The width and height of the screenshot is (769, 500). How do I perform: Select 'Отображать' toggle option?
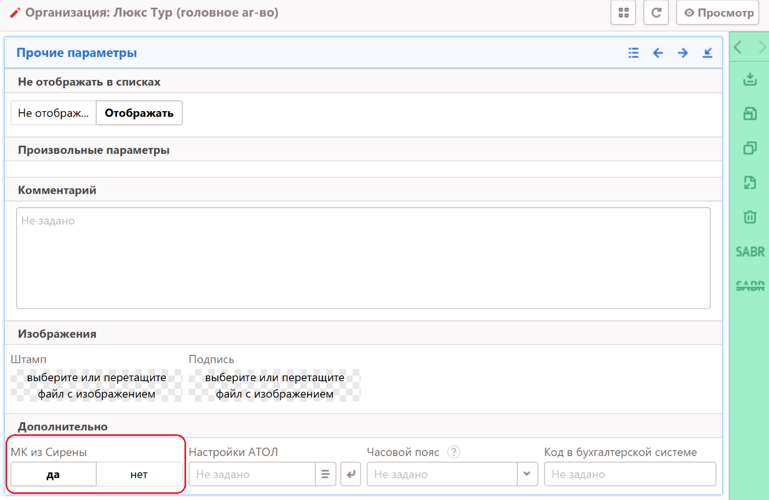tap(139, 113)
